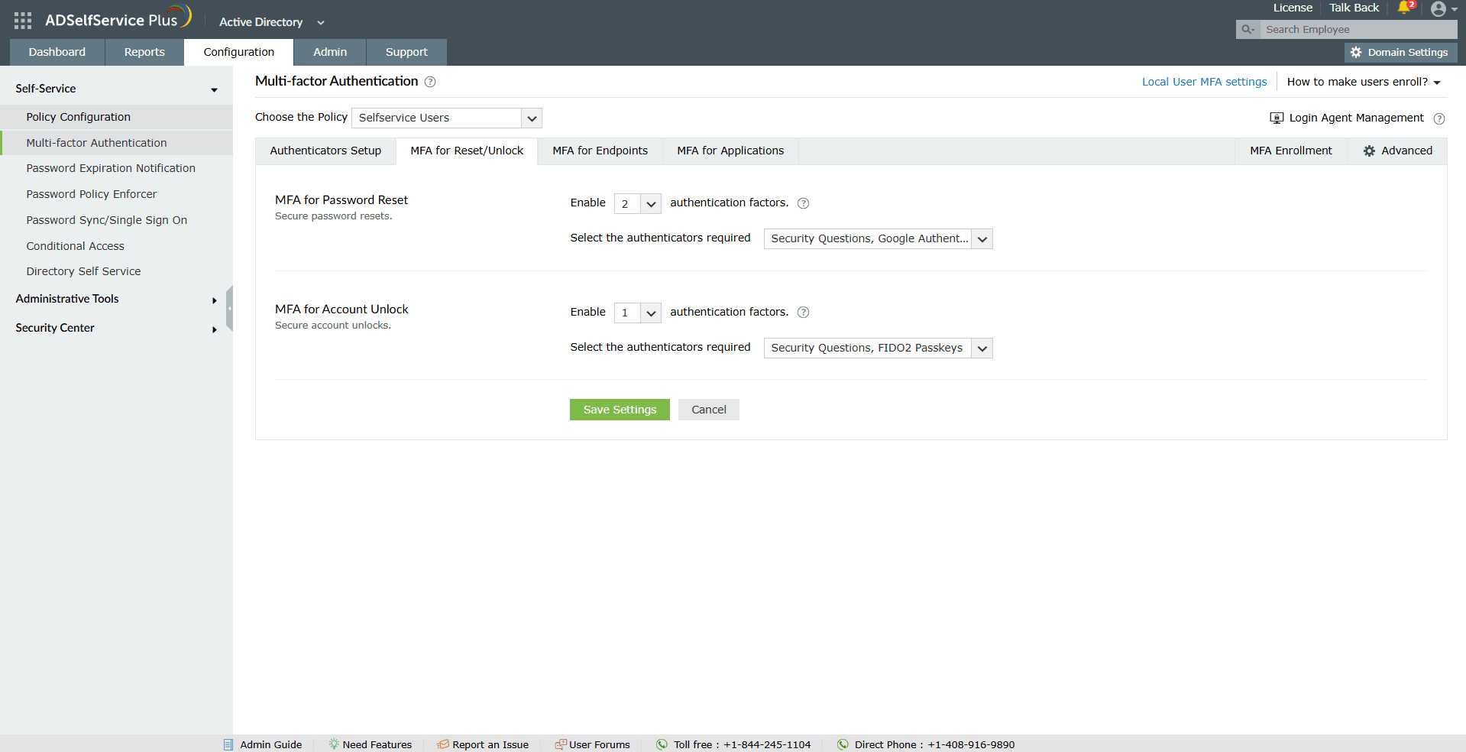Click the Report an Issue icon
1466x752 pixels.
click(x=443, y=744)
